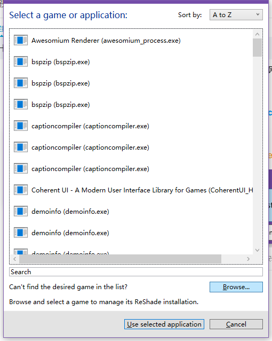
Task: Click the Coherent UI entry's icon
Action: pos(21,190)
